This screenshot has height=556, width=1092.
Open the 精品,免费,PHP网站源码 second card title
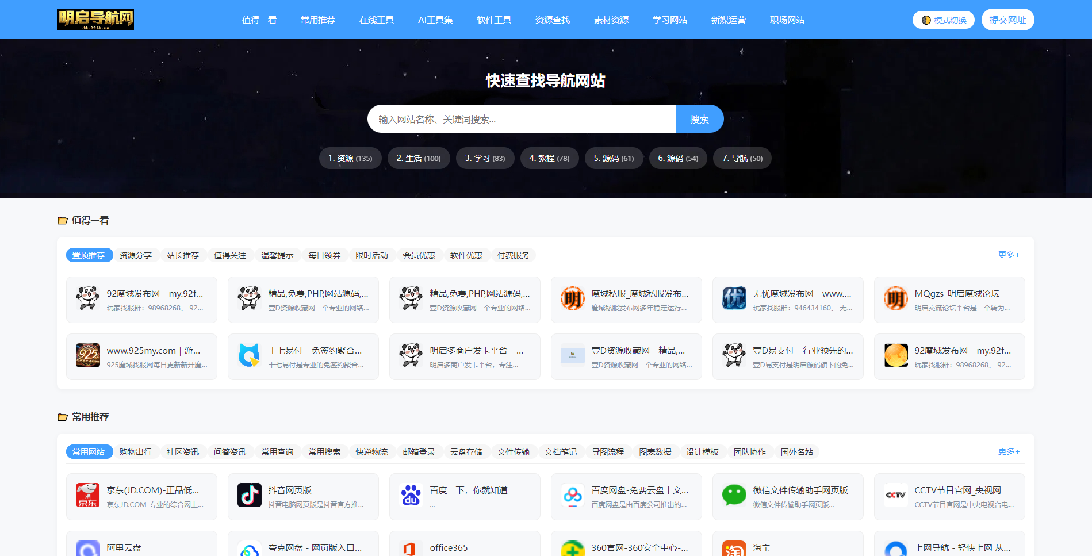pos(319,294)
